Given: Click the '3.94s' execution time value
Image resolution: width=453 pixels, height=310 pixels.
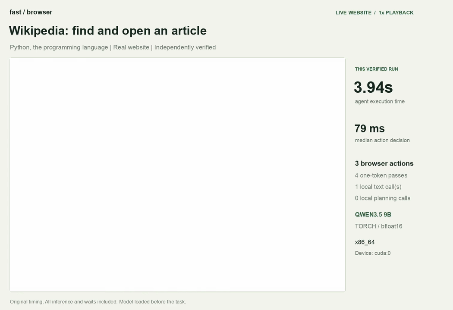Looking at the screenshot, I should click(373, 87).
